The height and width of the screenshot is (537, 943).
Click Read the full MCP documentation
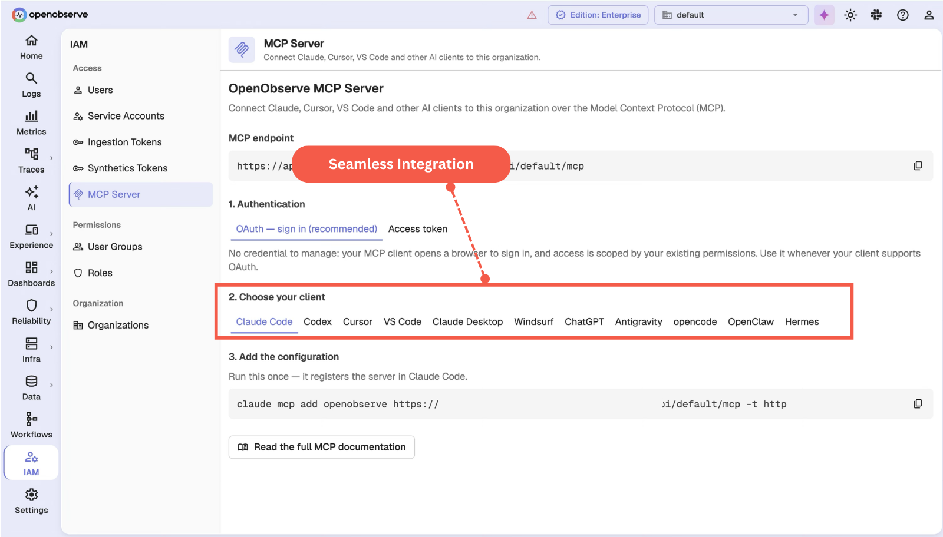[322, 447]
